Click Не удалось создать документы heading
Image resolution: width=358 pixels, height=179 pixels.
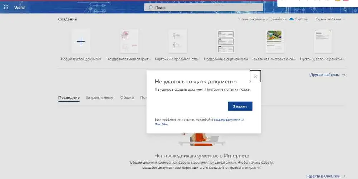(196, 82)
